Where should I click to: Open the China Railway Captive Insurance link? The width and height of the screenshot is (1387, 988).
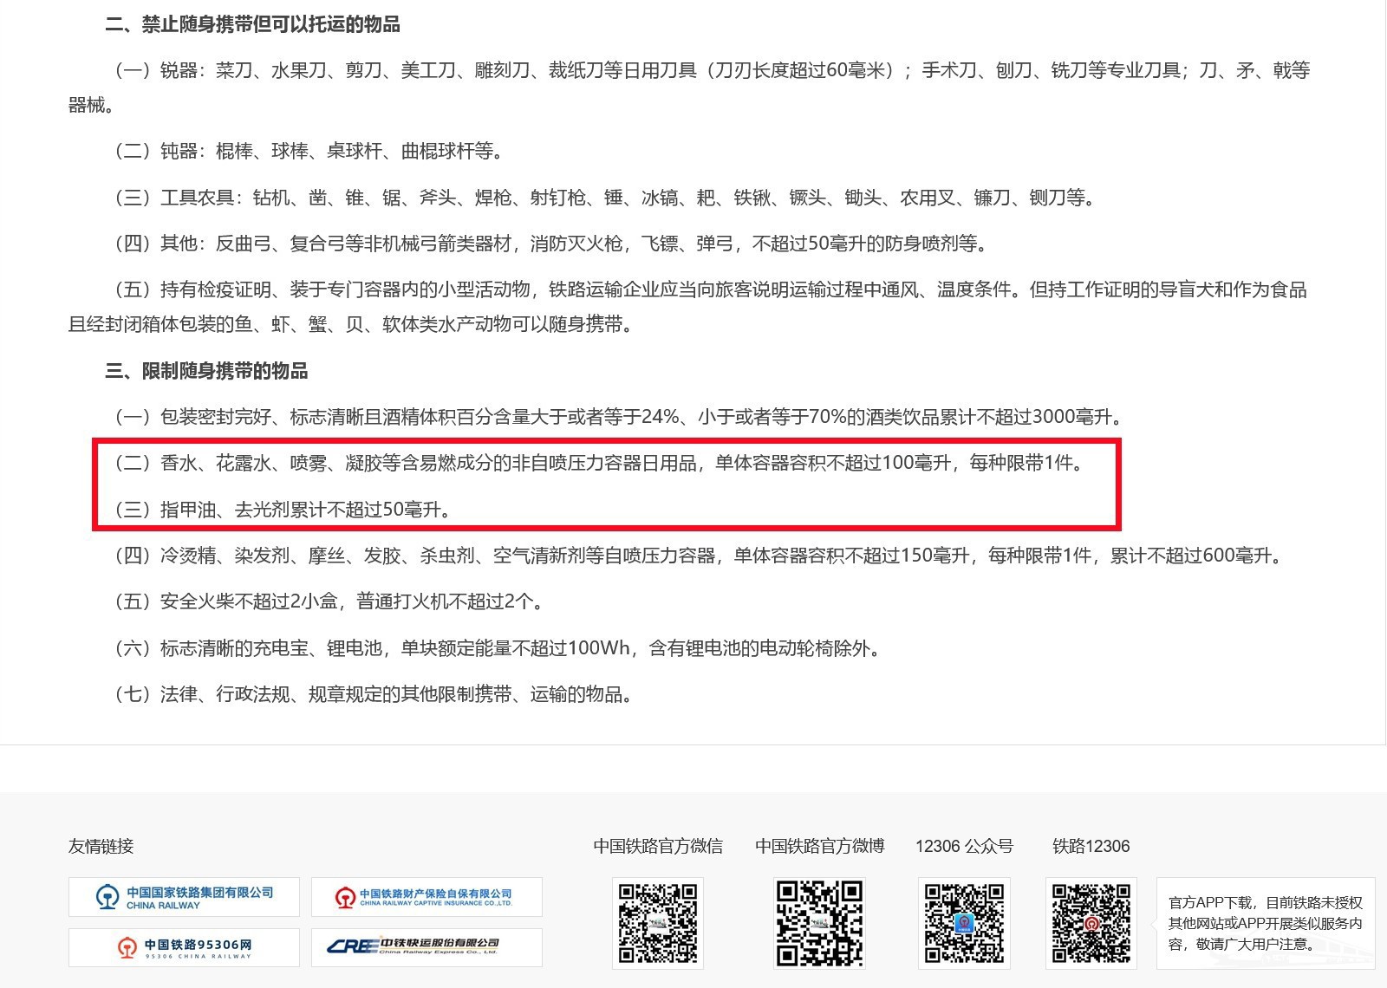[x=427, y=897]
